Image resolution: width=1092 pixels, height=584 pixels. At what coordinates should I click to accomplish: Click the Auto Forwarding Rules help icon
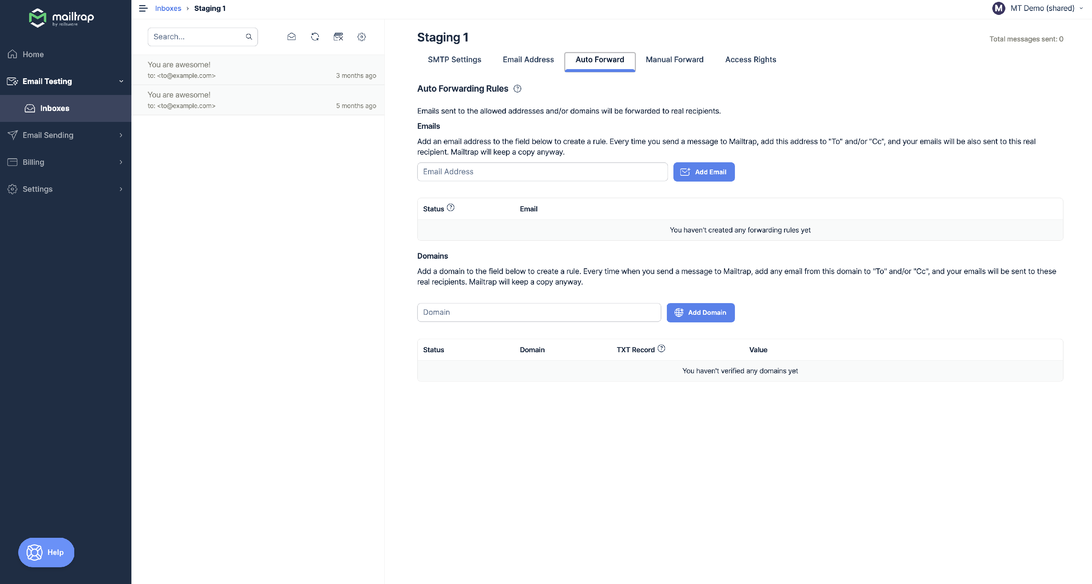point(517,88)
